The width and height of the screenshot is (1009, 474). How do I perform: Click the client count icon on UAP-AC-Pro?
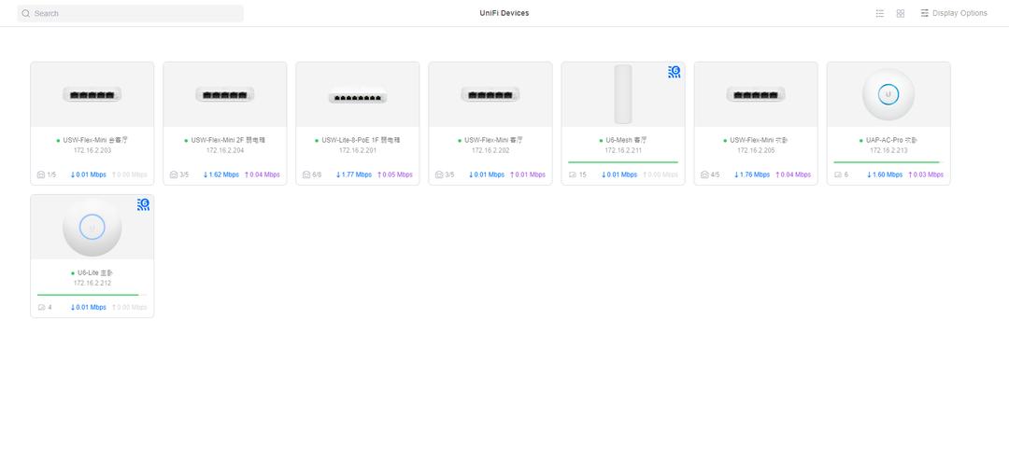[x=838, y=174]
